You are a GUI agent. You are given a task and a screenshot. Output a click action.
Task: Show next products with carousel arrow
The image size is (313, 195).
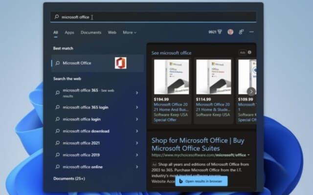coord(251,92)
